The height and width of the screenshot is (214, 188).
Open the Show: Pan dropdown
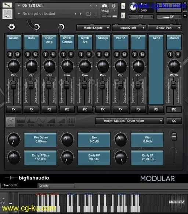pyautogui.click(x=165, y=28)
